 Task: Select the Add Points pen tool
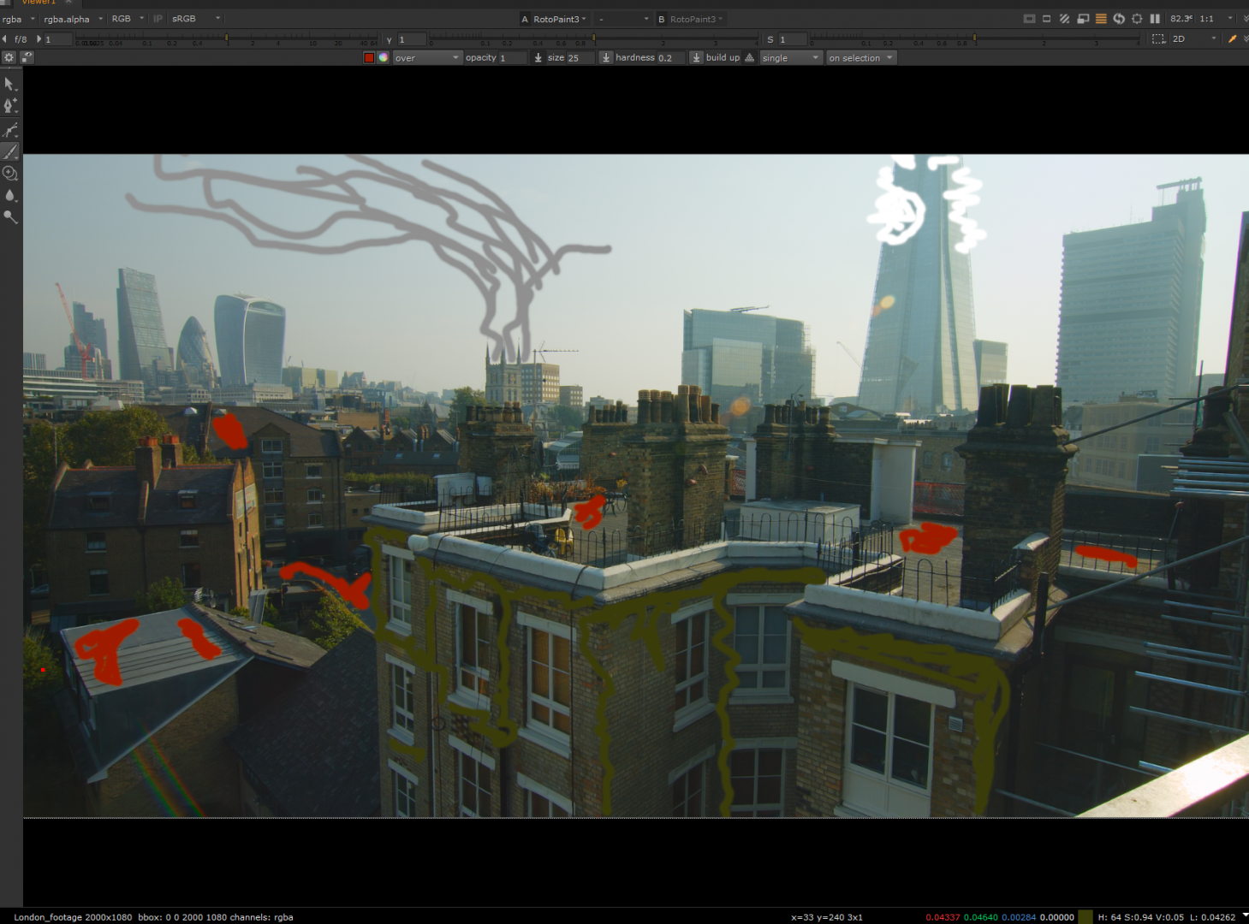(9, 106)
